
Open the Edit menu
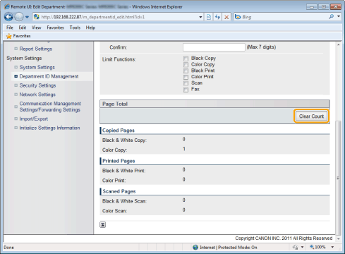pos(23,28)
